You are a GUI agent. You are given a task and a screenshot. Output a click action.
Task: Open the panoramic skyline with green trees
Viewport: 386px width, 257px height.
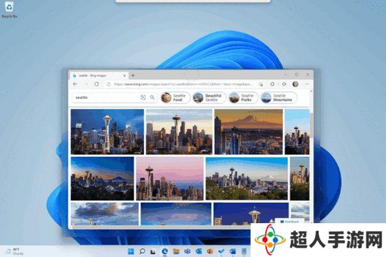[246, 179]
